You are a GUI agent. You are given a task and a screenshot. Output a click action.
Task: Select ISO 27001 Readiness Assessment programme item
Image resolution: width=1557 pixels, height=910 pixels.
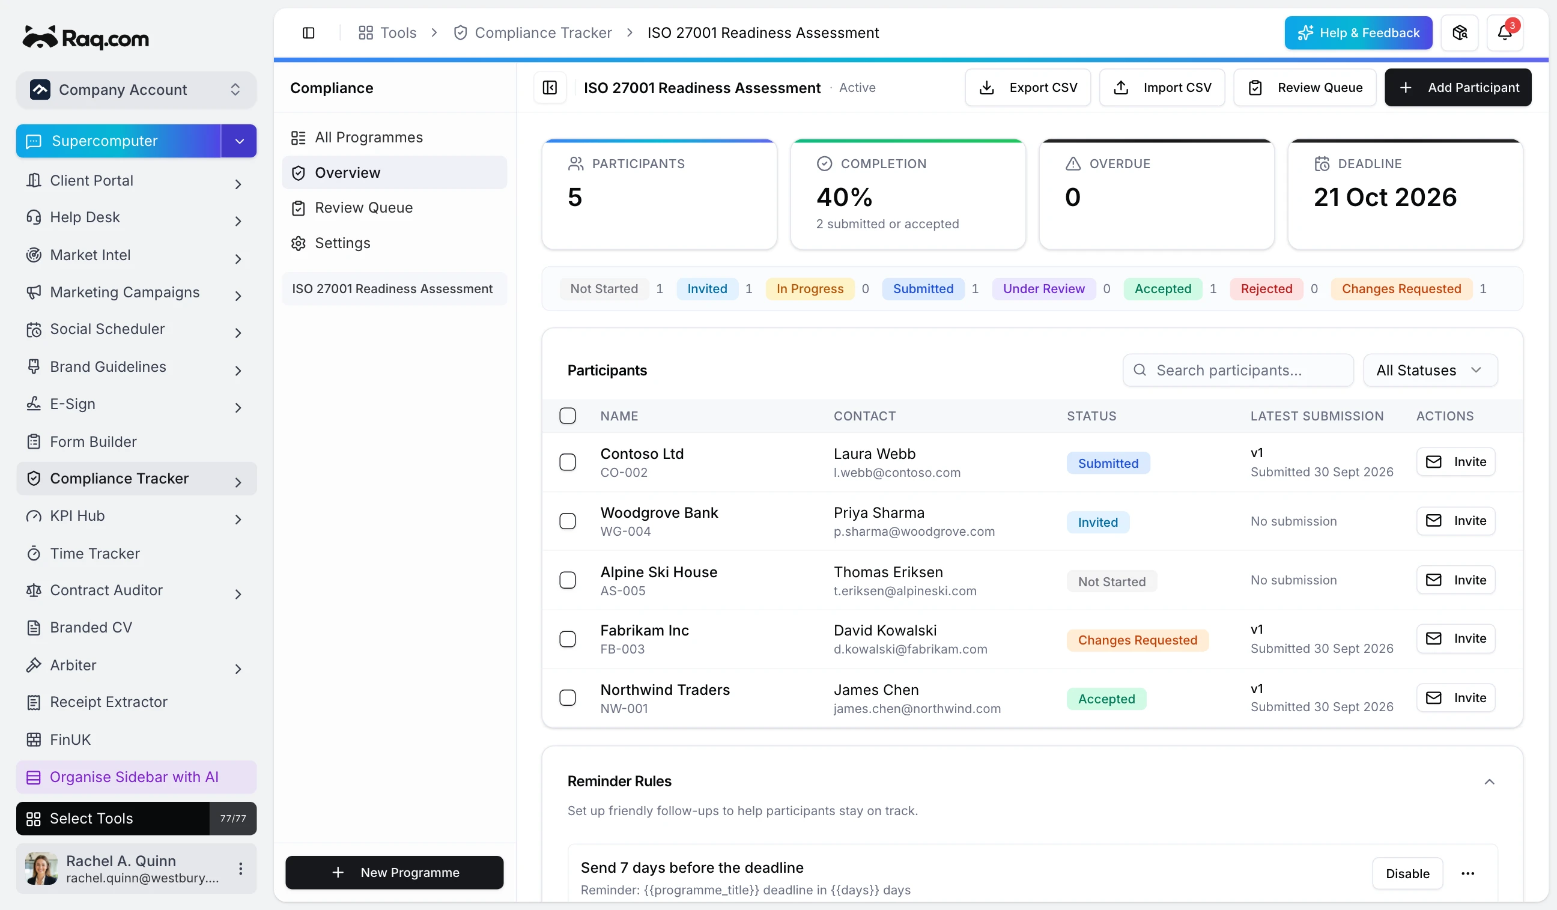(394, 288)
